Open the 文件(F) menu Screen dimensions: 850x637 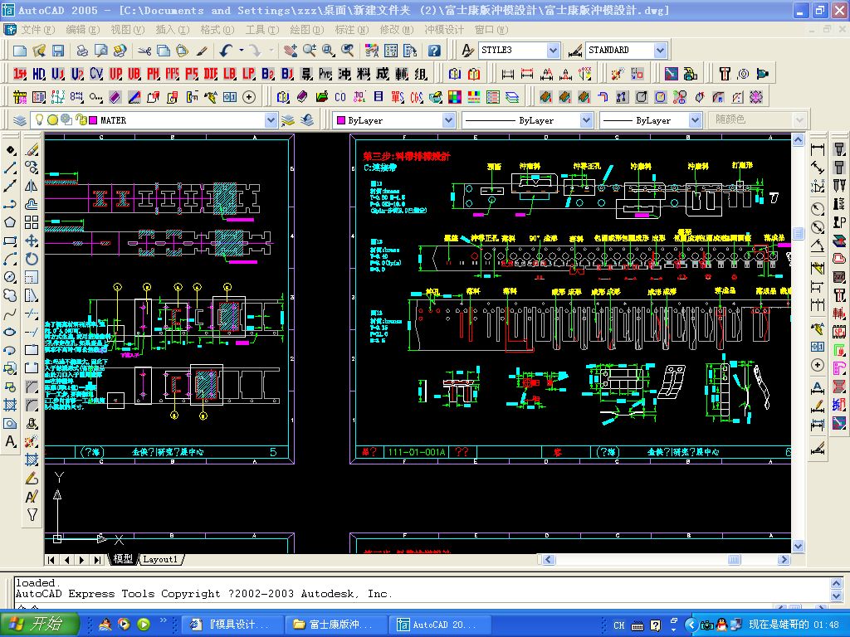tap(38, 30)
